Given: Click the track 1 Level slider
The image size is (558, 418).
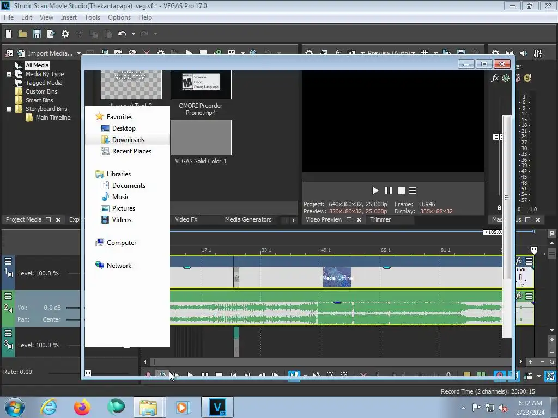Looking at the screenshot, I should (74, 273).
